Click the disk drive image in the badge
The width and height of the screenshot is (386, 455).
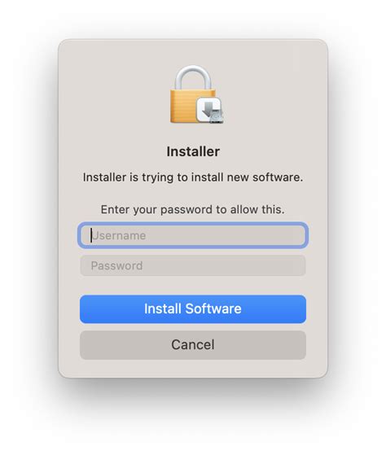coord(217,116)
